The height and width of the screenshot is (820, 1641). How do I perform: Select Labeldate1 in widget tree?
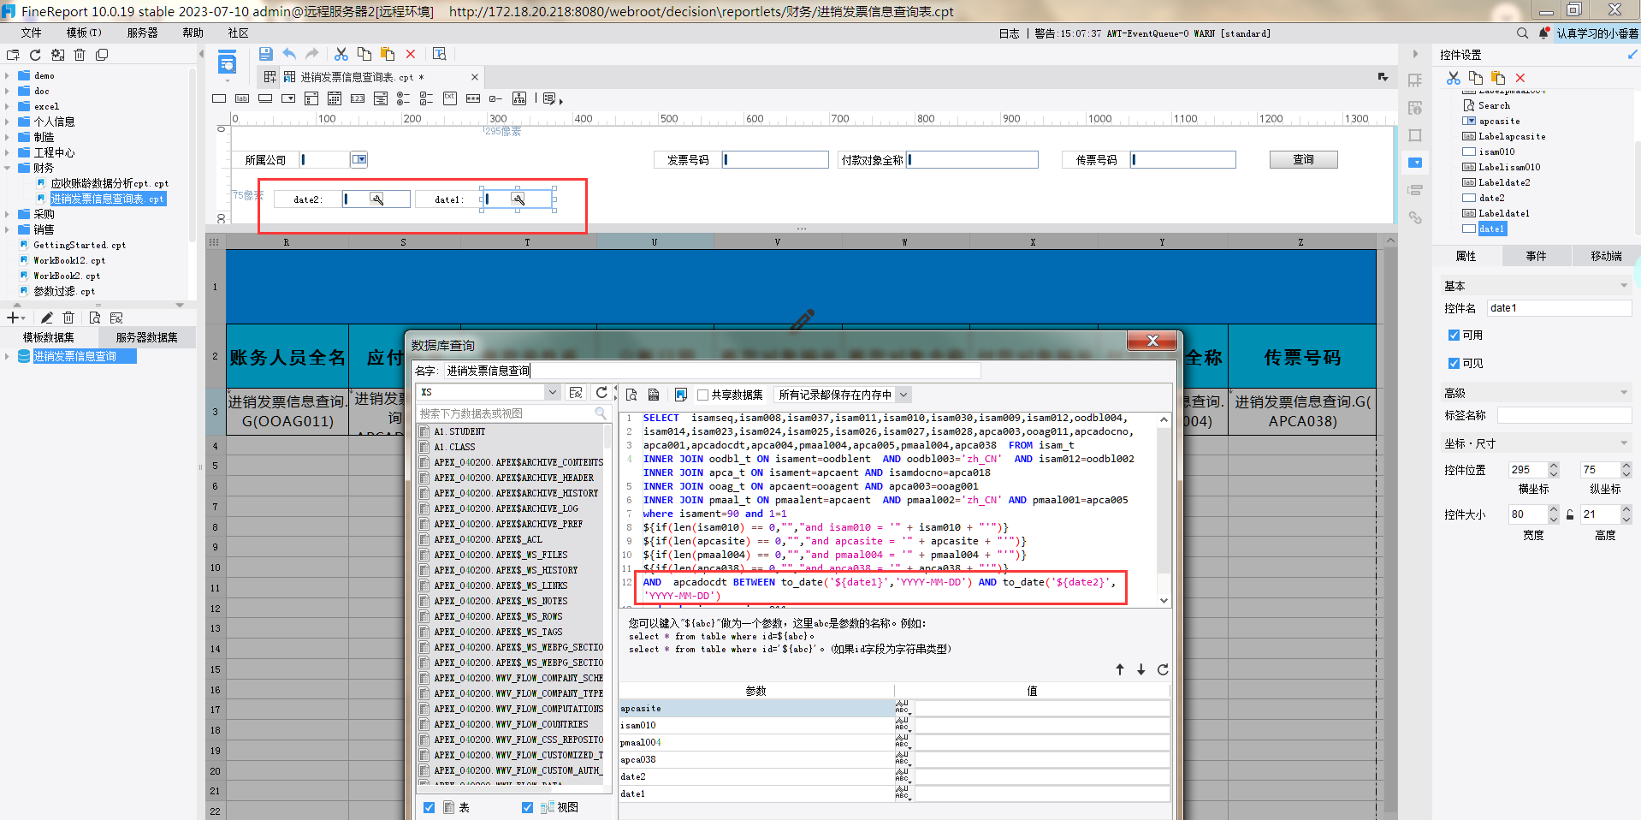1504,213
